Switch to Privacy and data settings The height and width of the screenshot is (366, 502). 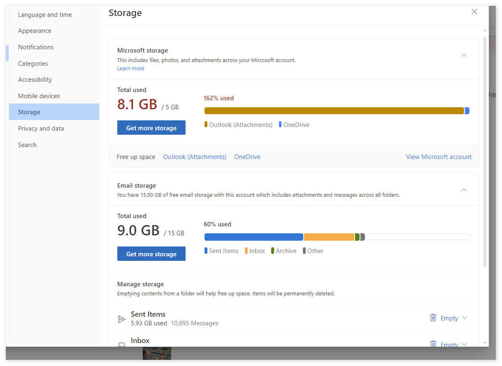click(41, 129)
